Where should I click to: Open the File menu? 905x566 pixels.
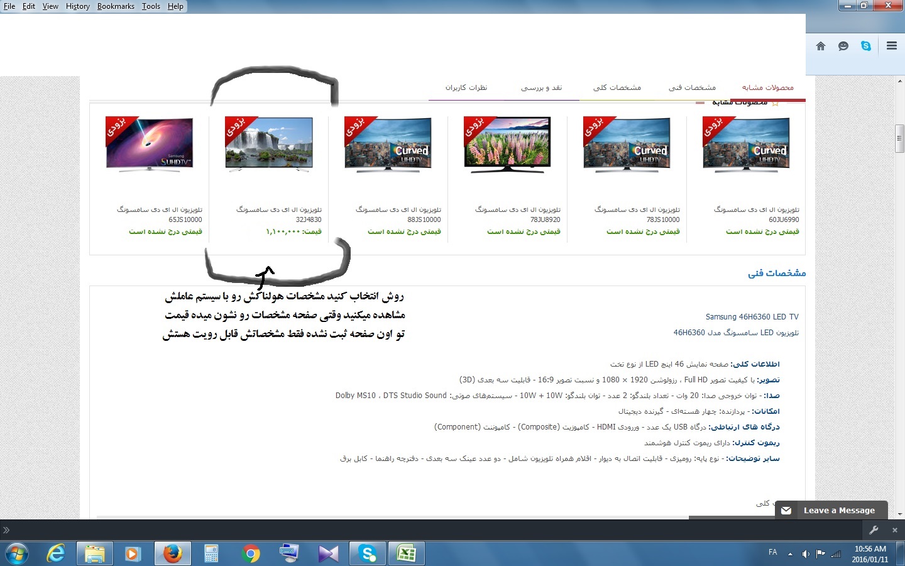pyautogui.click(x=9, y=6)
